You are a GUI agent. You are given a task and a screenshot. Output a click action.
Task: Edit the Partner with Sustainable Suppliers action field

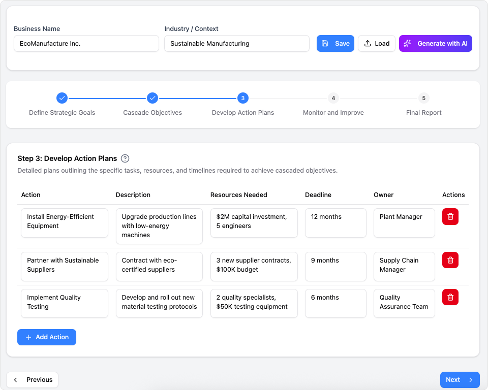click(65, 267)
